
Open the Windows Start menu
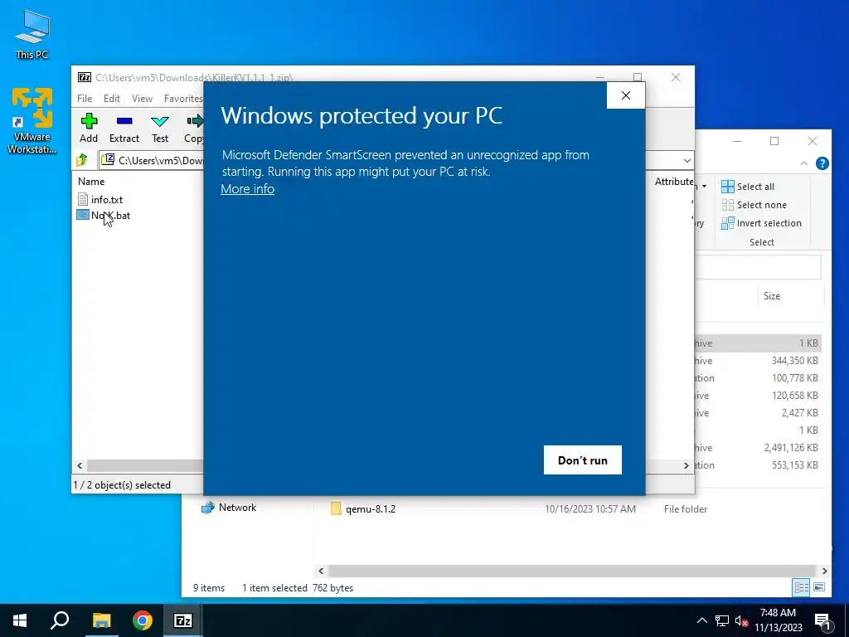pos(20,620)
